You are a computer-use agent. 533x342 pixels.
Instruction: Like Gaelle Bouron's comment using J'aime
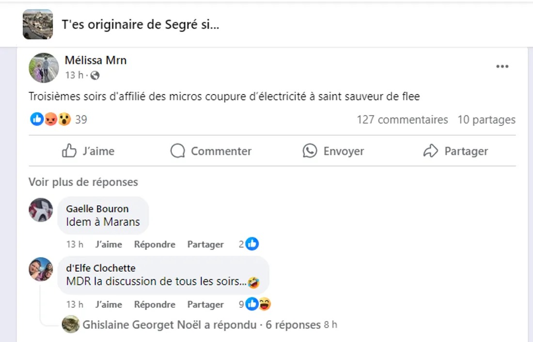pos(109,244)
